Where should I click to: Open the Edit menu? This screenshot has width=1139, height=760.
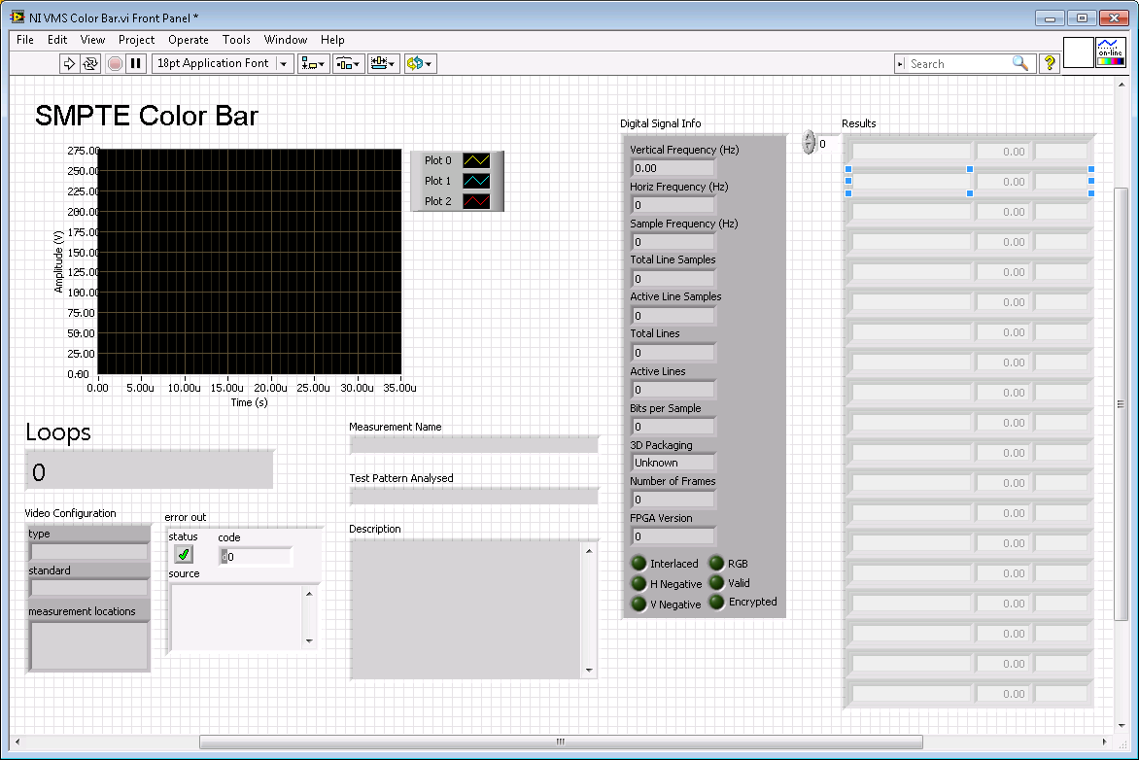pyautogui.click(x=57, y=40)
